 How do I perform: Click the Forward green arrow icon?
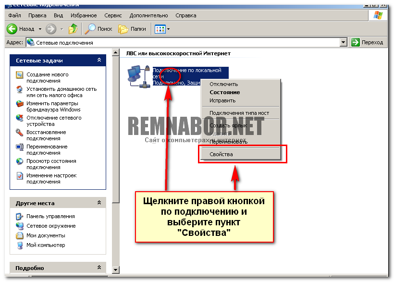coord(50,29)
